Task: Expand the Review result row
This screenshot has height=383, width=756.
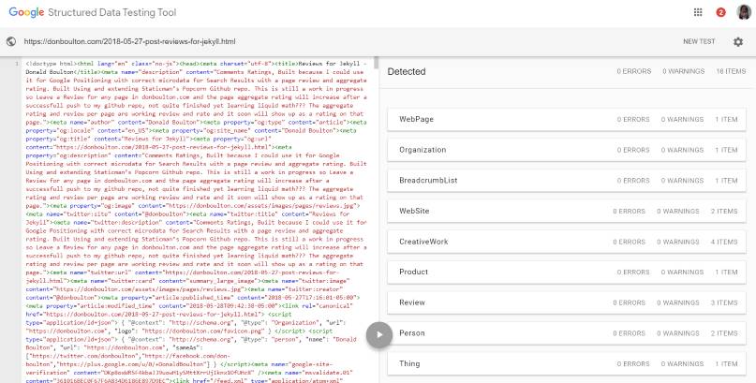Action: click(567, 302)
